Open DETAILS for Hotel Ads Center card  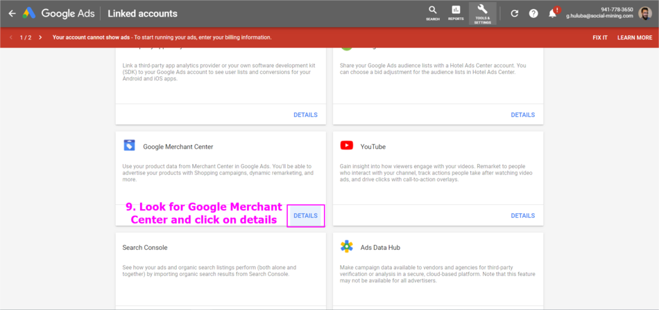click(x=523, y=114)
